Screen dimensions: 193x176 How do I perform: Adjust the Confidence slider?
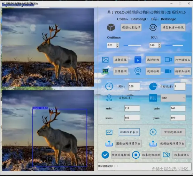[x=132, y=45]
